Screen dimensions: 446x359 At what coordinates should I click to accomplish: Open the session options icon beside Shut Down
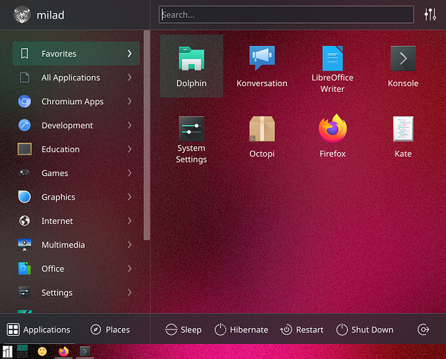[x=423, y=330]
